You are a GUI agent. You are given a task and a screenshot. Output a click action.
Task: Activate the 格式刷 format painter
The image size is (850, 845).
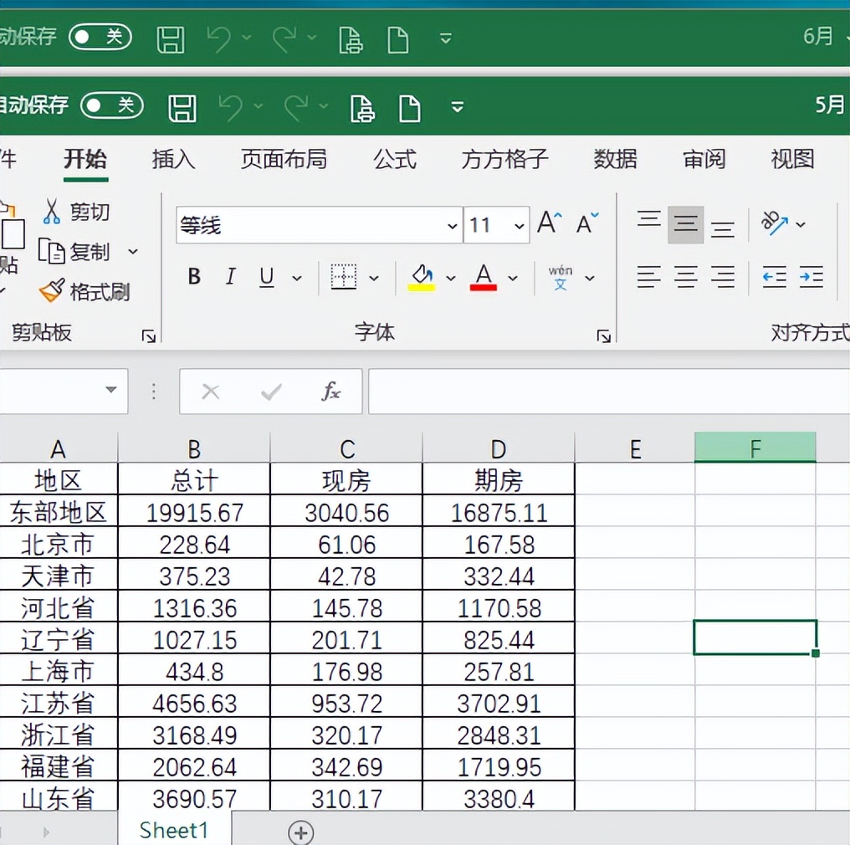84,292
